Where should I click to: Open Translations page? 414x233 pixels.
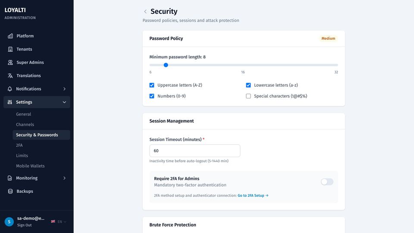tap(37, 76)
